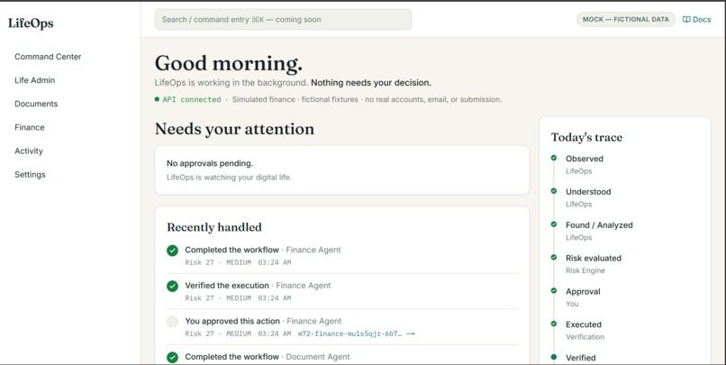Image resolution: width=726 pixels, height=365 pixels.
Task: Open the Command Center page
Action: 48,57
